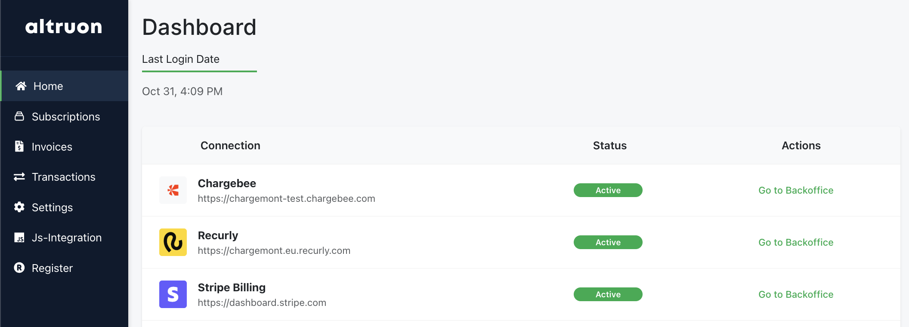
Task: Select Subscriptions from the sidebar menu
Action: tap(66, 116)
